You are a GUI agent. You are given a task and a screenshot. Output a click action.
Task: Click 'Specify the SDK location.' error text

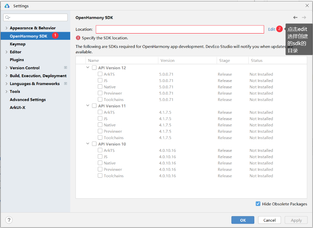105,38
